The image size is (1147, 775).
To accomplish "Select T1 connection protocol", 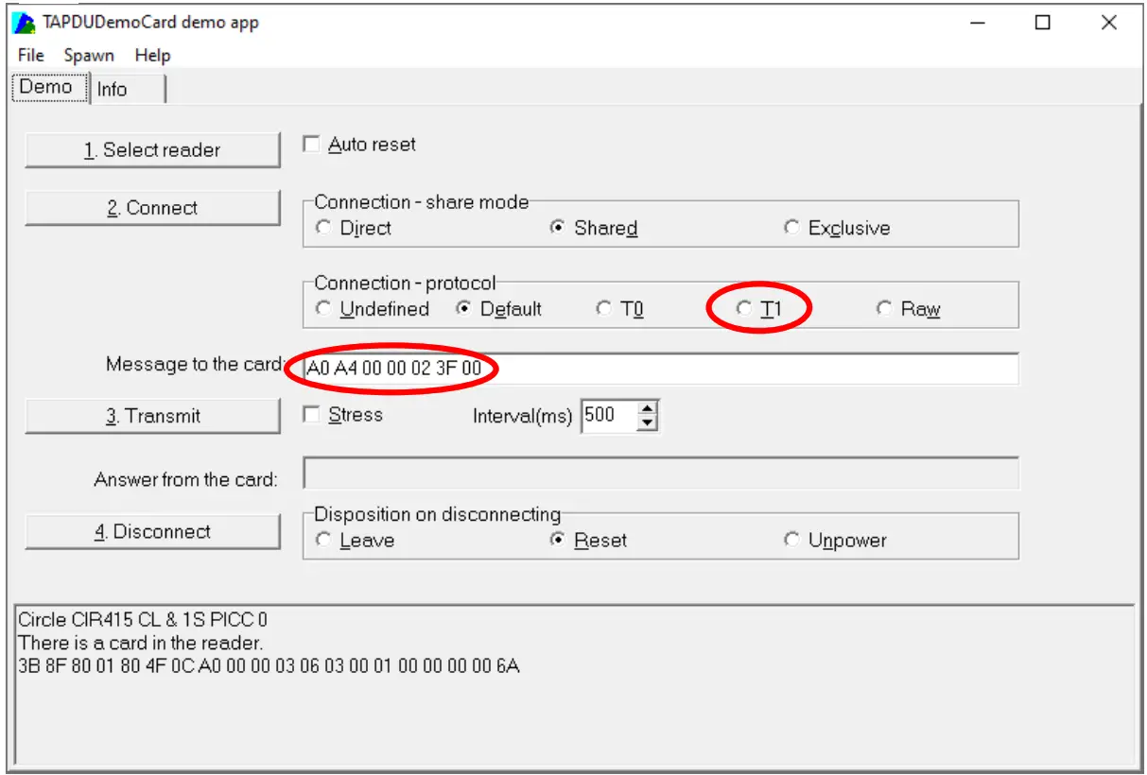I will click(759, 309).
